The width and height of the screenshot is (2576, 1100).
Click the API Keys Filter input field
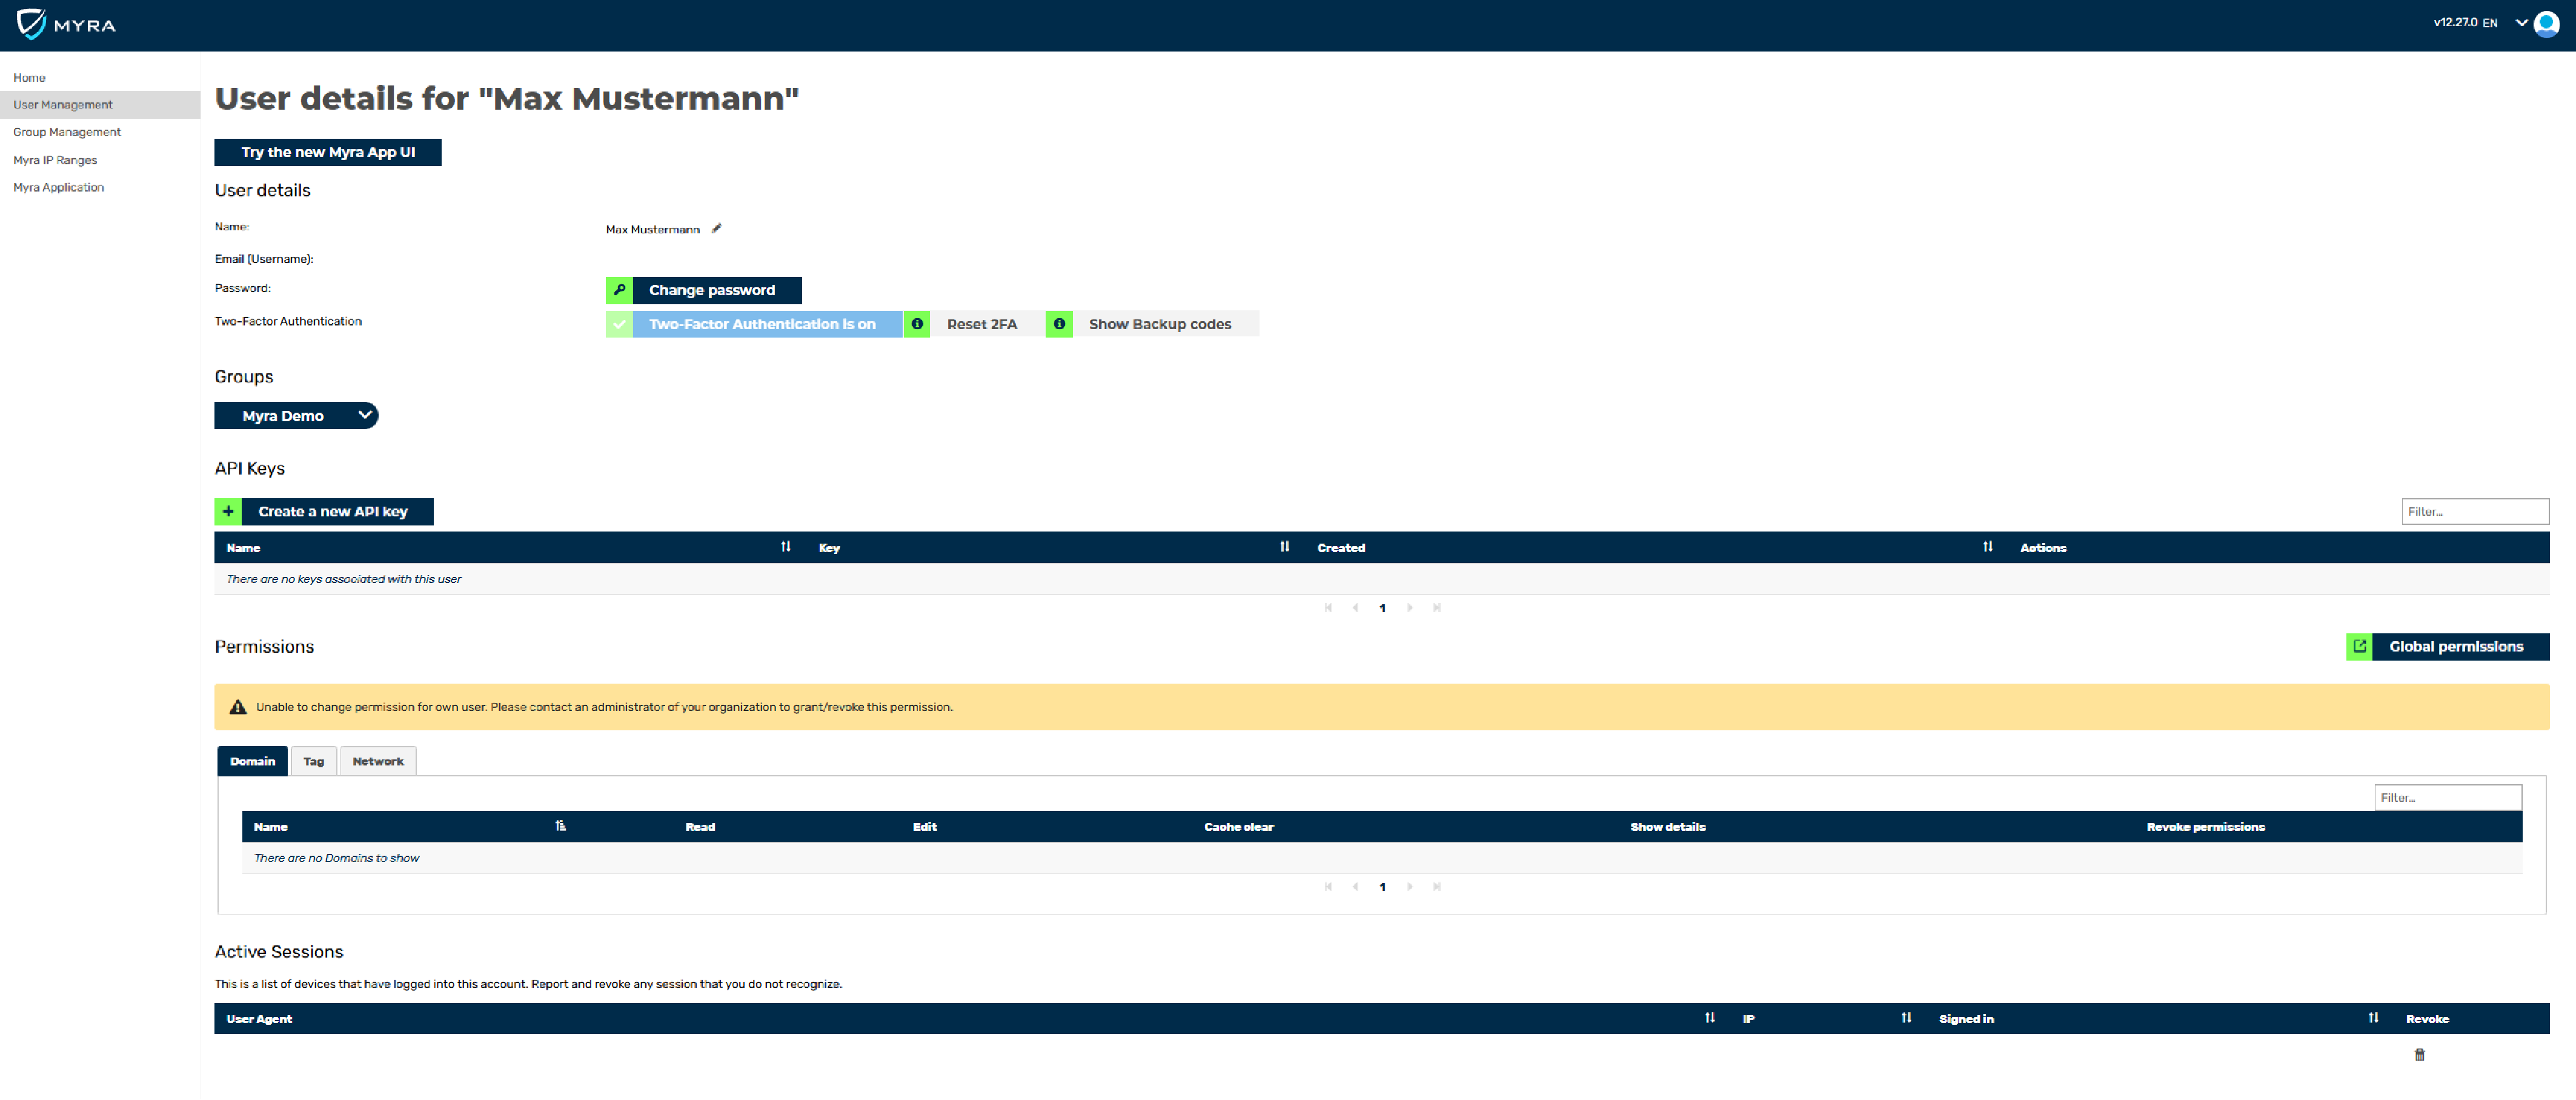click(2475, 511)
